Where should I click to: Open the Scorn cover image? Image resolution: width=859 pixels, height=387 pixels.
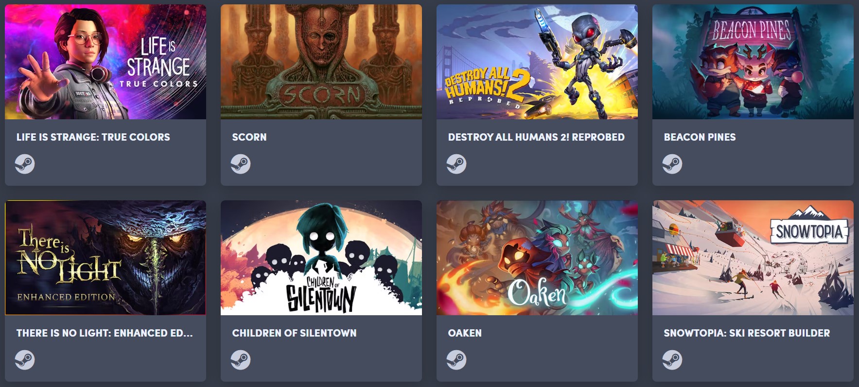tap(321, 62)
